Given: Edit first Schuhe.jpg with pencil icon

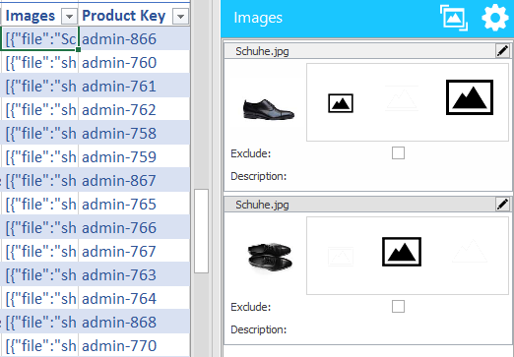Looking at the screenshot, I should tap(502, 51).
